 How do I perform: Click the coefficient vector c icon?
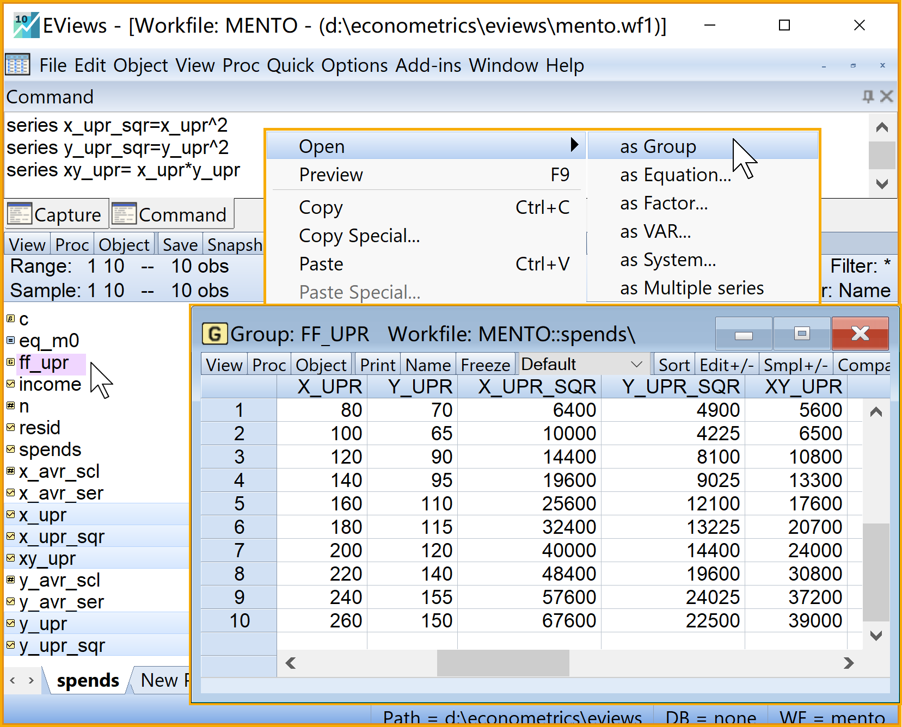click(10, 319)
